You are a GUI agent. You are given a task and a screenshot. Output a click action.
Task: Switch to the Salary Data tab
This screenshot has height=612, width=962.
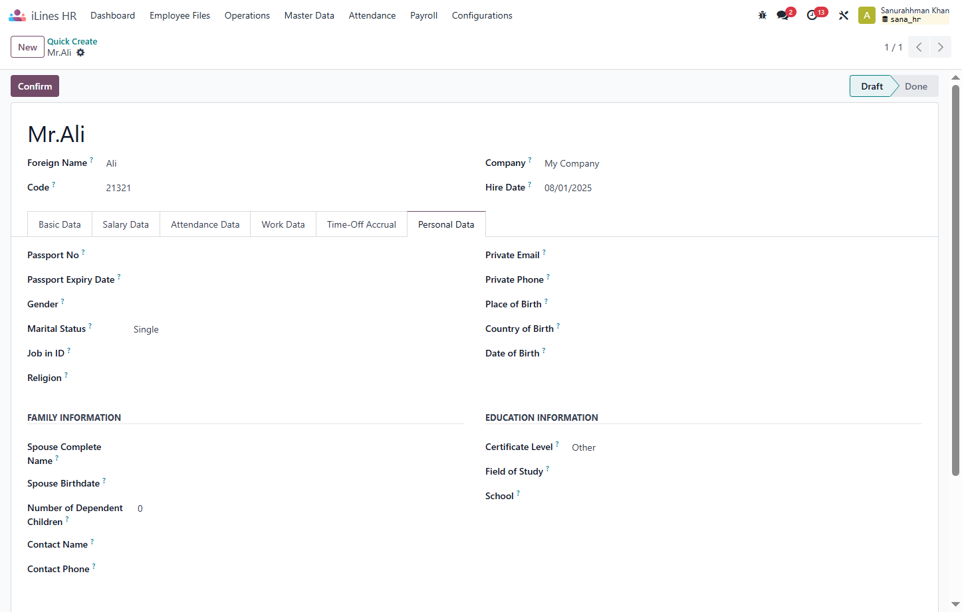[x=126, y=224]
